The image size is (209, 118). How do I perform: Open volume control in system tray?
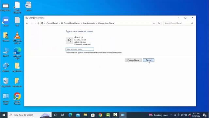point(182,115)
